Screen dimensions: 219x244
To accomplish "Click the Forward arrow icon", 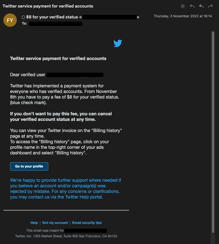I will (210, 6).
